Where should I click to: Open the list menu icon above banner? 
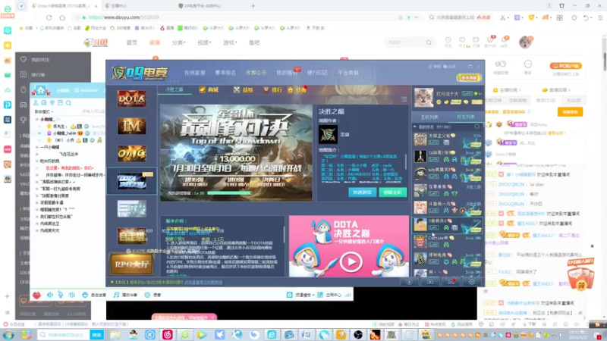pos(404,99)
